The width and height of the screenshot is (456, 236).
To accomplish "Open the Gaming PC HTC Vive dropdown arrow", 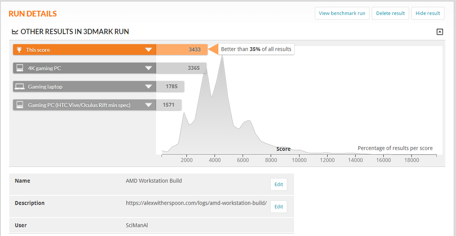I will tap(149, 105).
